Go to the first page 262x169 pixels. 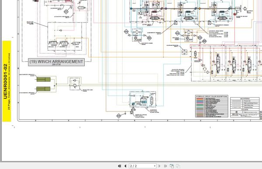119,166
